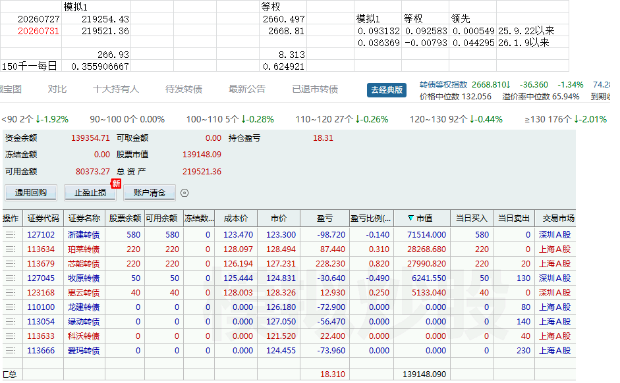This screenshot has width=620, height=383.
Task: Filter by the 100~110 5个 price range
Action: 230,119
